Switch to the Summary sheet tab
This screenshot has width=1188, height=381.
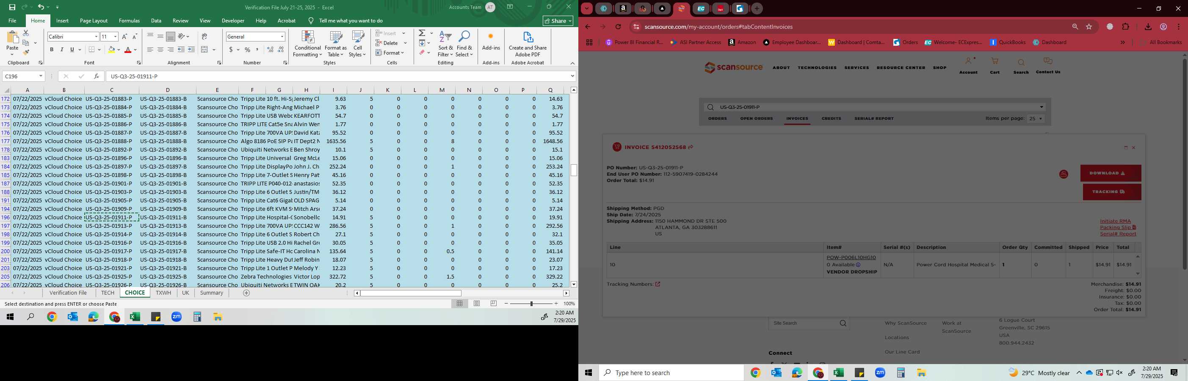pyautogui.click(x=212, y=293)
